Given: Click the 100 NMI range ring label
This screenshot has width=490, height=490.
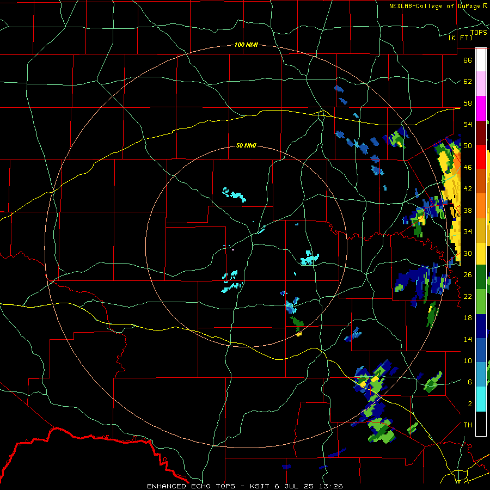Looking at the screenshot, I should pyautogui.click(x=246, y=45).
